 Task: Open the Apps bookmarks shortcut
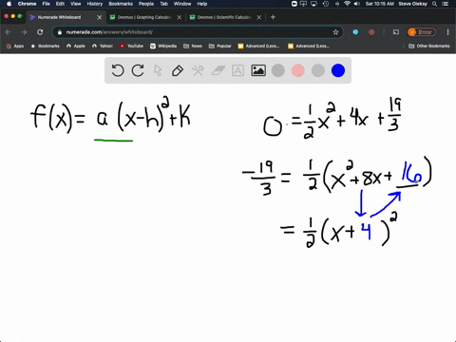(15, 46)
